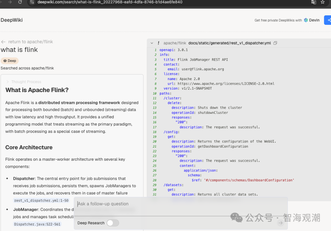This screenshot has width=331, height=231.
Task: Click the translate page icon in the address bar
Action: (314, 2)
